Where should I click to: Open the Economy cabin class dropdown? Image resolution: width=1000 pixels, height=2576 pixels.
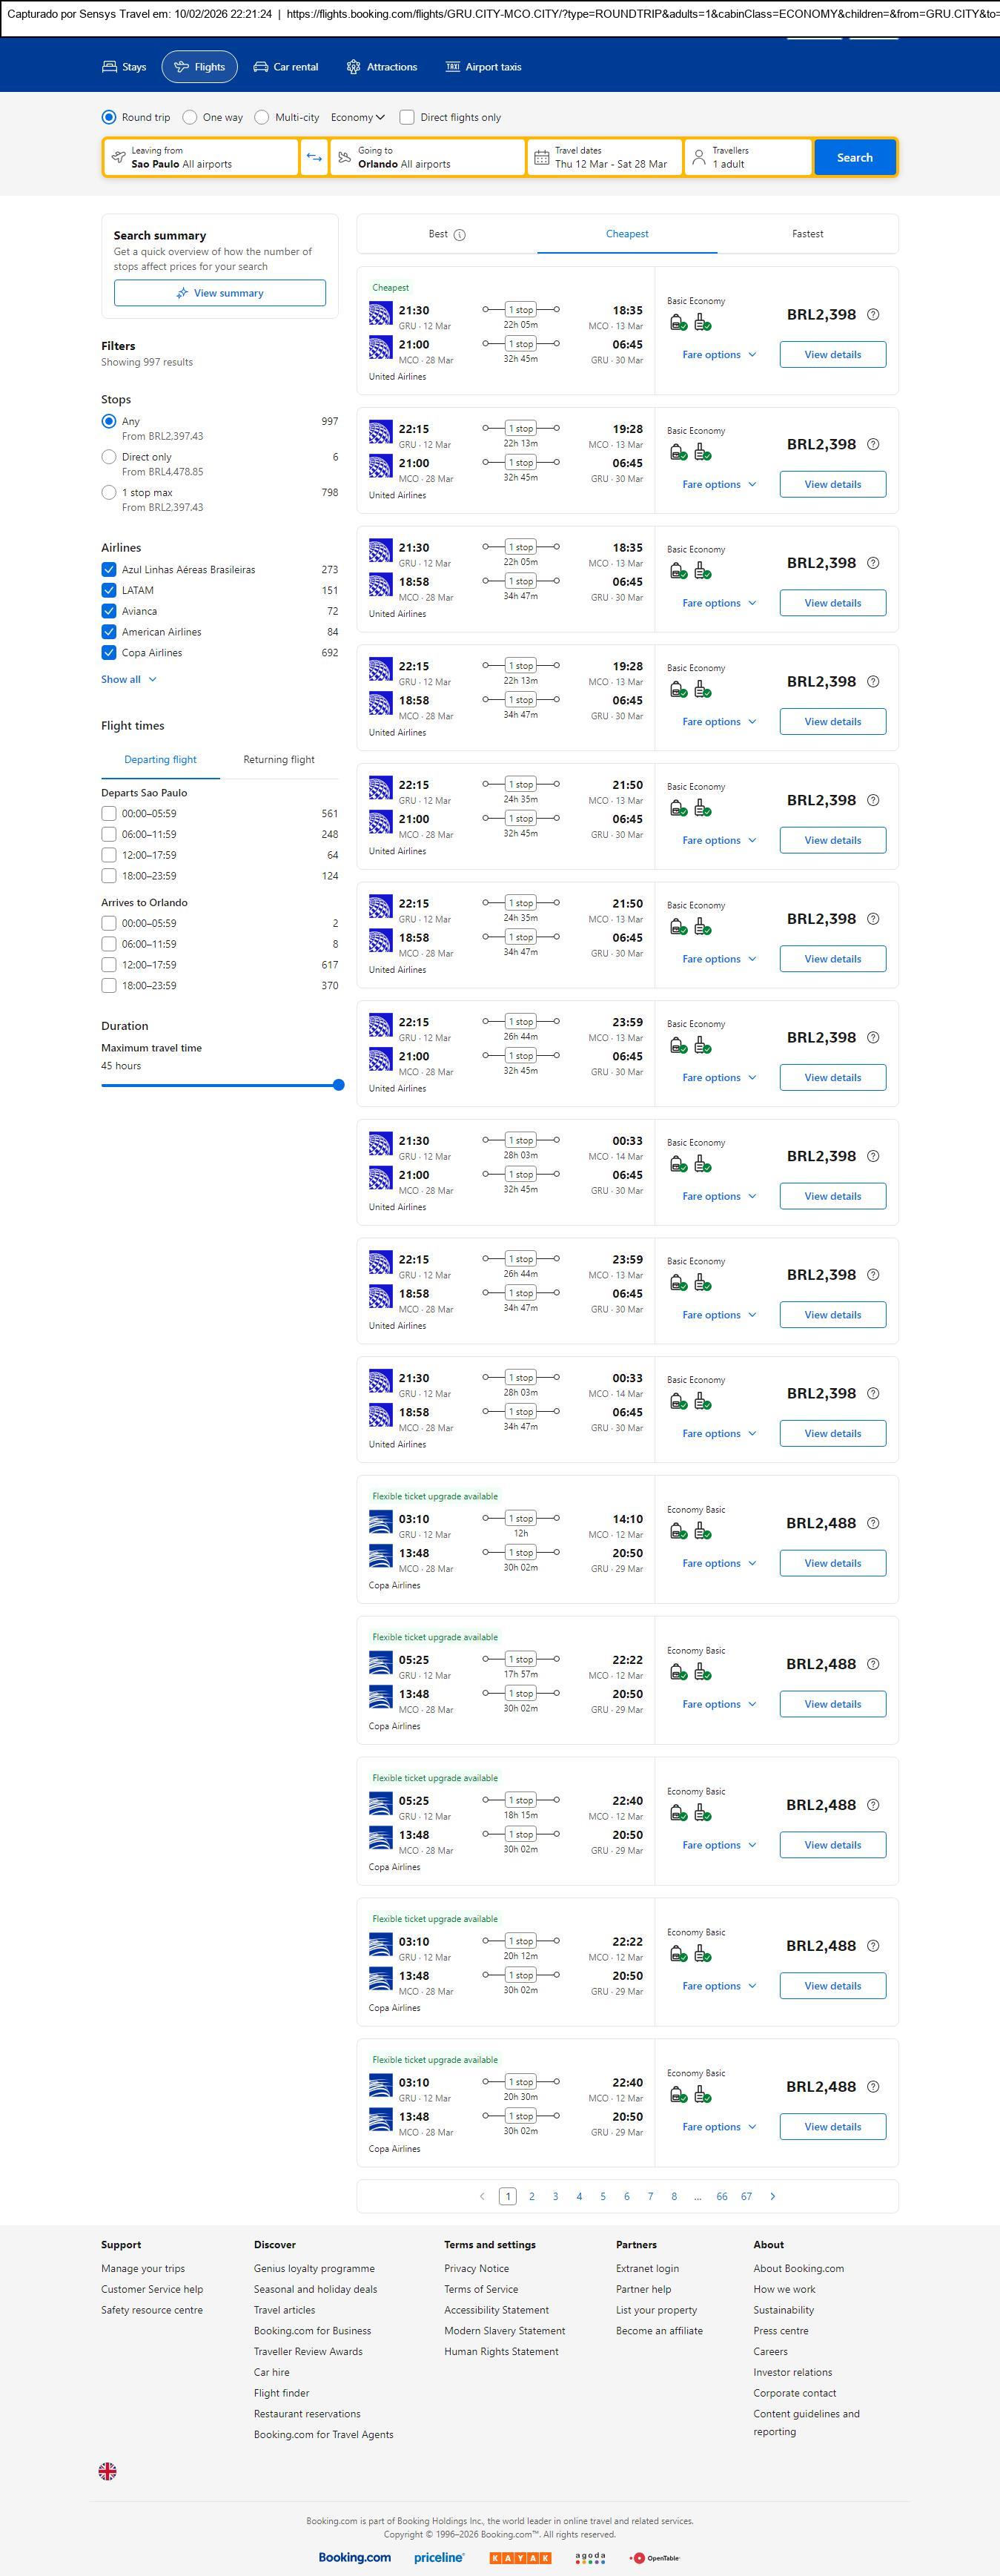(357, 117)
